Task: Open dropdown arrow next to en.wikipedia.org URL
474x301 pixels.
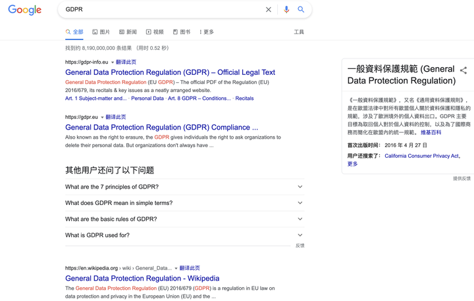Action: [176, 268]
